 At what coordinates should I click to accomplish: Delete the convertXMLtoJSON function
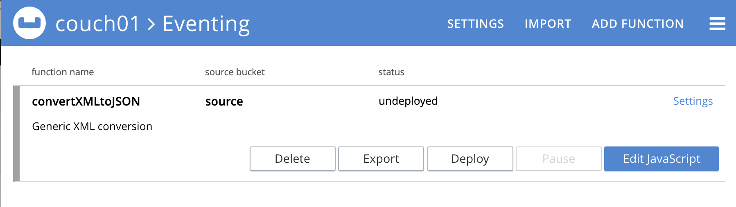pos(292,159)
